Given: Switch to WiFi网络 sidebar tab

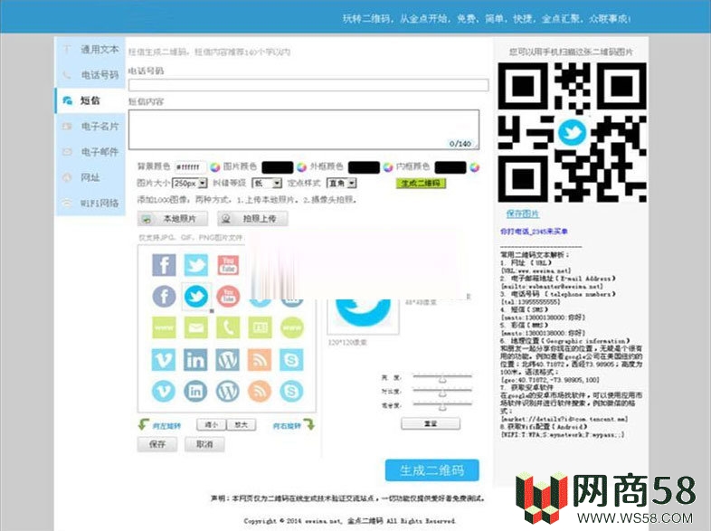Looking at the screenshot, I should coord(90,203).
